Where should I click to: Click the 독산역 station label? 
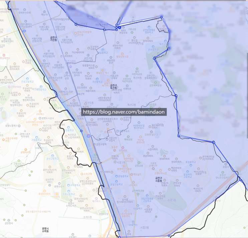click(81, 94)
